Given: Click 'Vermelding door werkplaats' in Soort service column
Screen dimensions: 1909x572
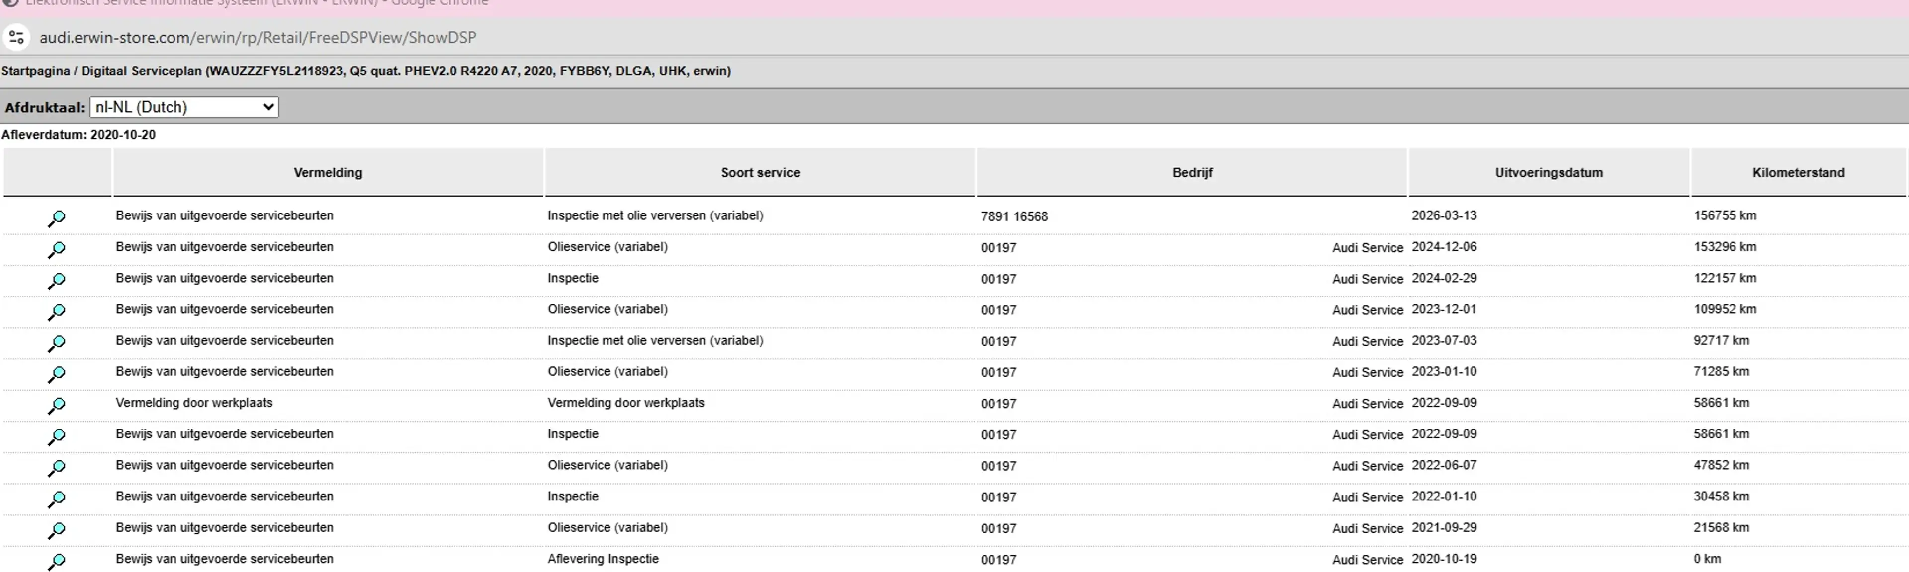Looking at the screenshot, I should click(x=626, y=403).
